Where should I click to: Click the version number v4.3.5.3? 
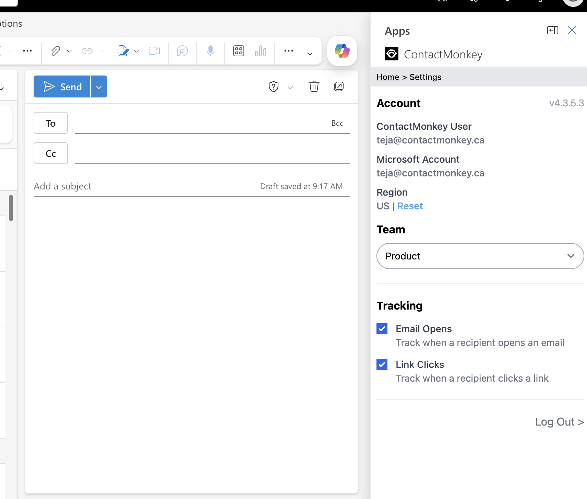566,103
